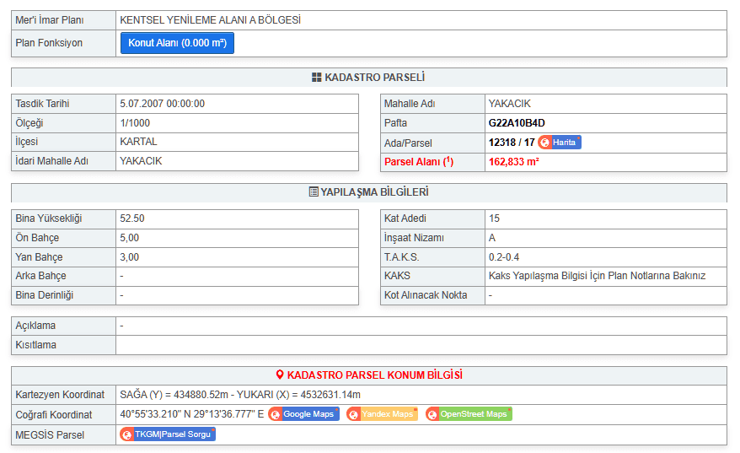Click the list icon in Yapılaşma Bilgileri header

tap(314, 192)
